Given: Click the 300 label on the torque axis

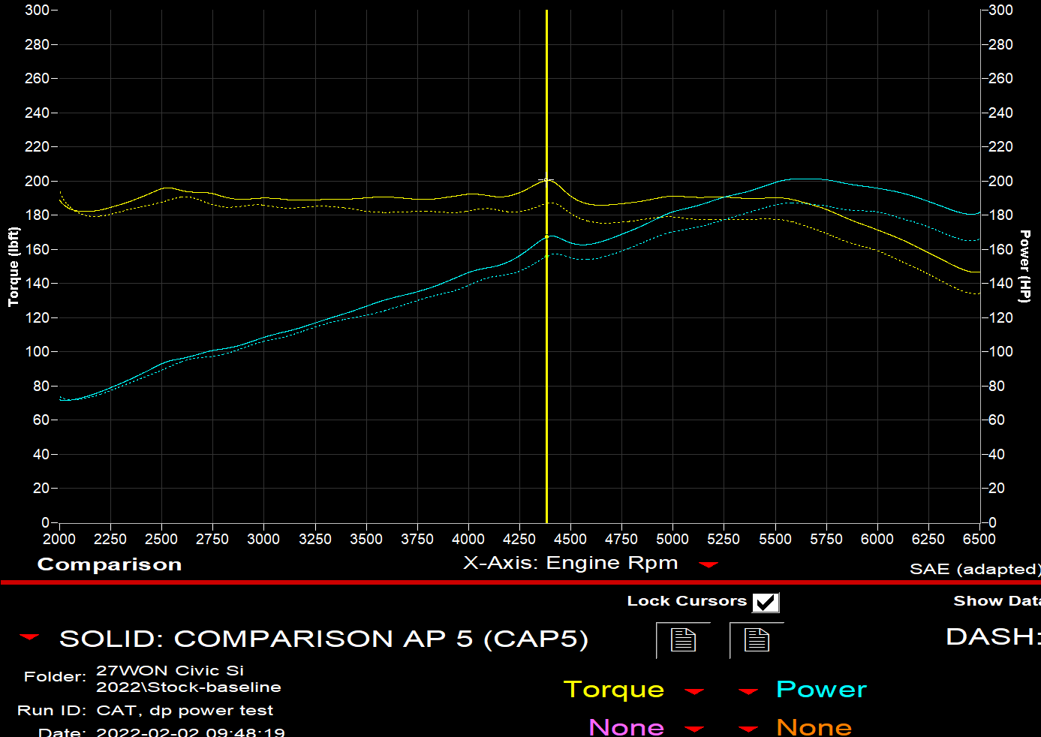Looking at the screenshot, I should [37, 10].
